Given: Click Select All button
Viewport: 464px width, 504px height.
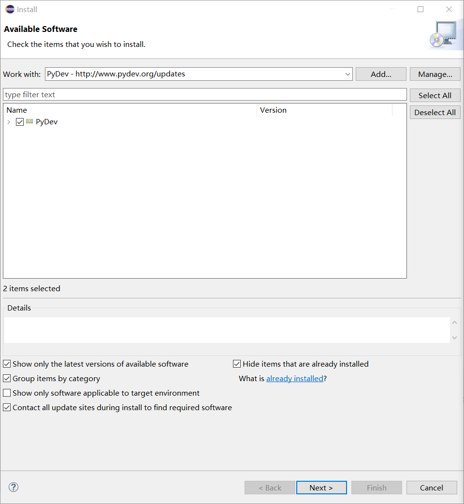Looking at the screenshot, I should 435,95.
